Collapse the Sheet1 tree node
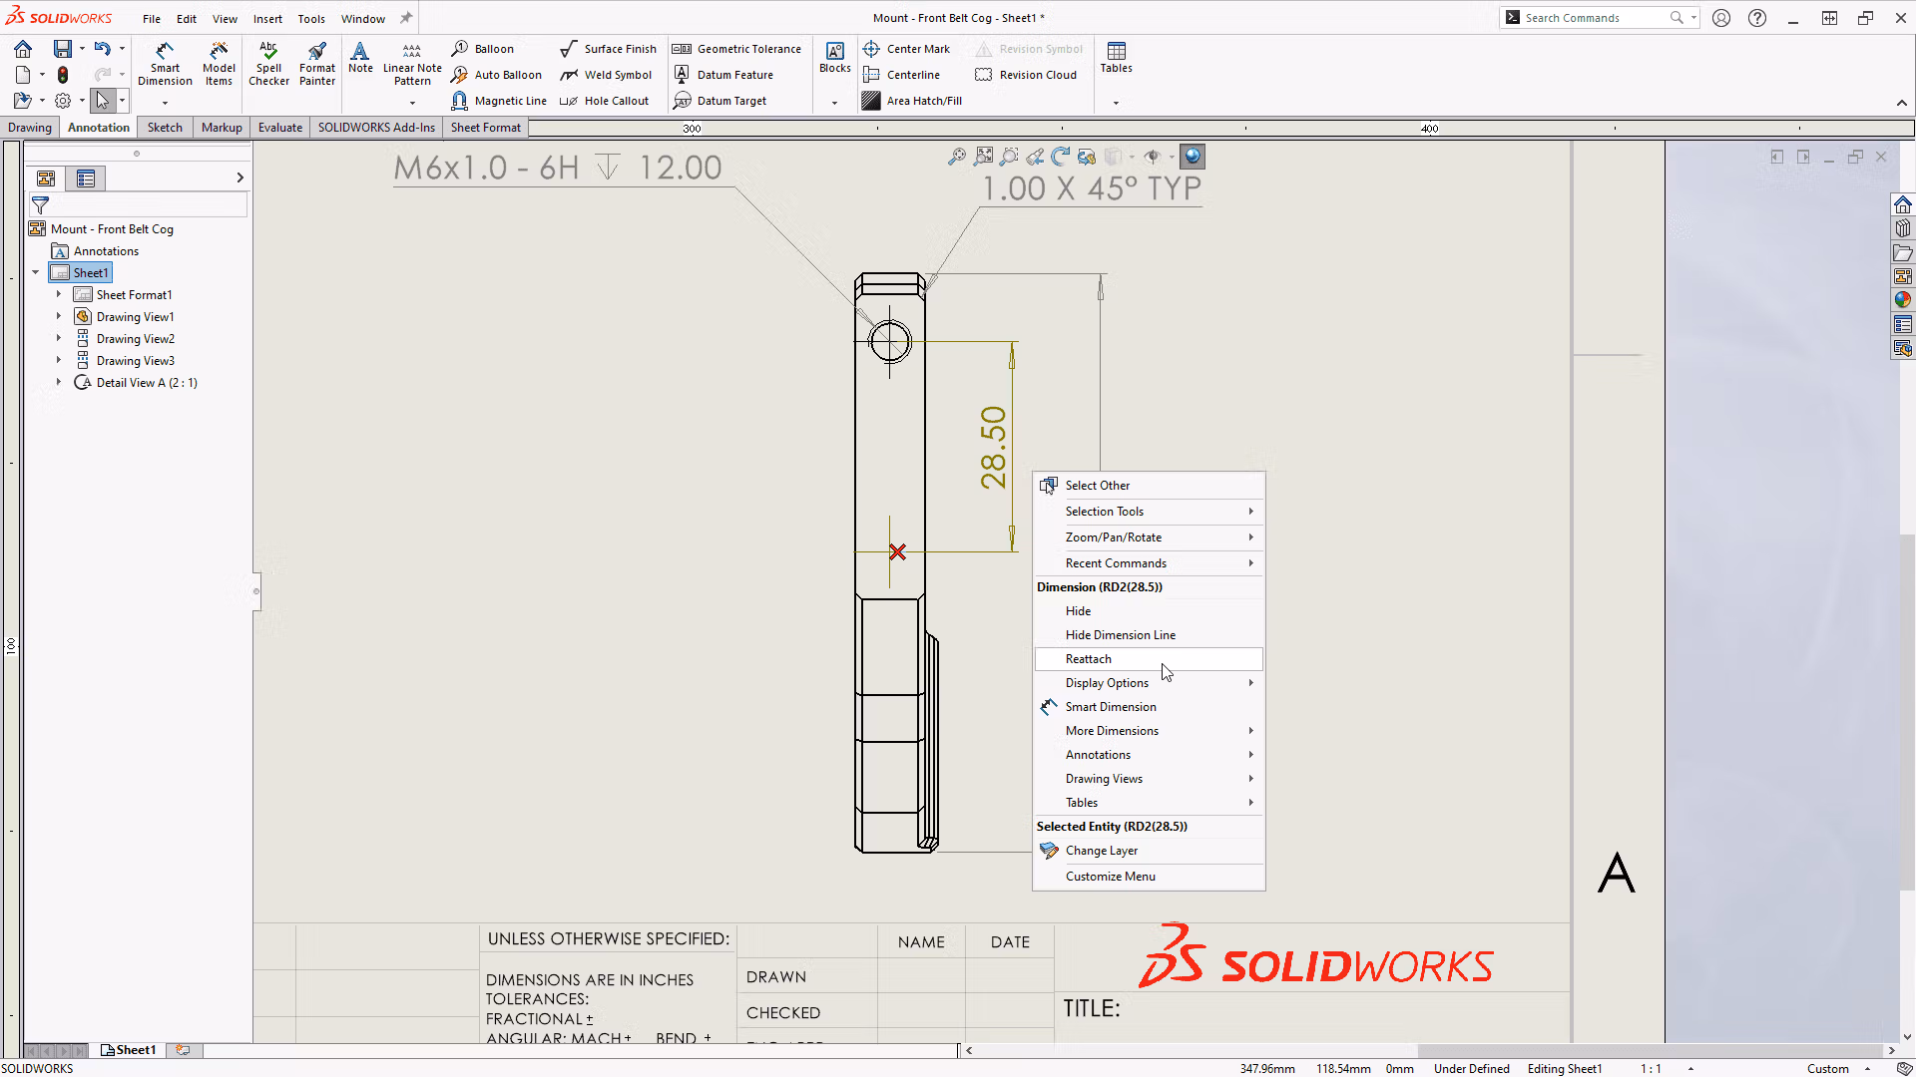 point(36,273)
